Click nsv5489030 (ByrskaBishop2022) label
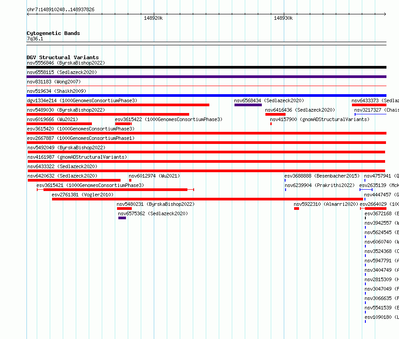Screen dimensions: 399x339 tap(66, 110)
